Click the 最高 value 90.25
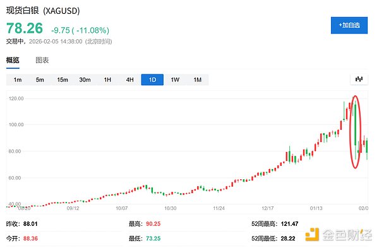The image size is (379, 248). (153, 224)
